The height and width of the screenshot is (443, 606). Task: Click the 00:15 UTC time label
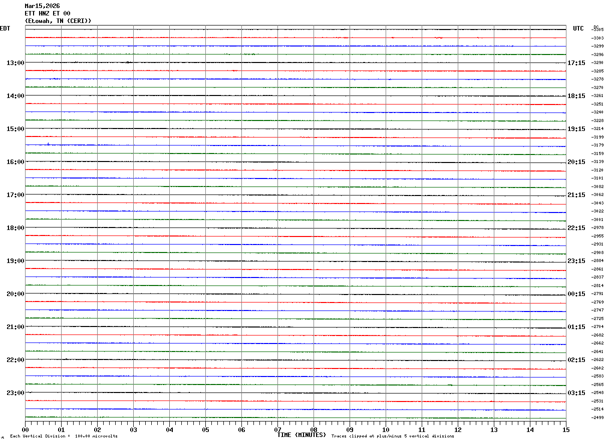[576, 294]
